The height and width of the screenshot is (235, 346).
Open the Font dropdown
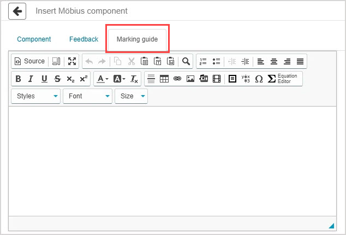tap(87, 96)
